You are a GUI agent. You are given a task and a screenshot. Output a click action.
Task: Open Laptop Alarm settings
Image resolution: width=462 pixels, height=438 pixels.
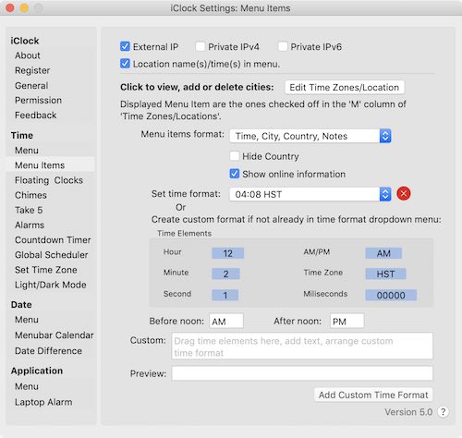point(43,402)
